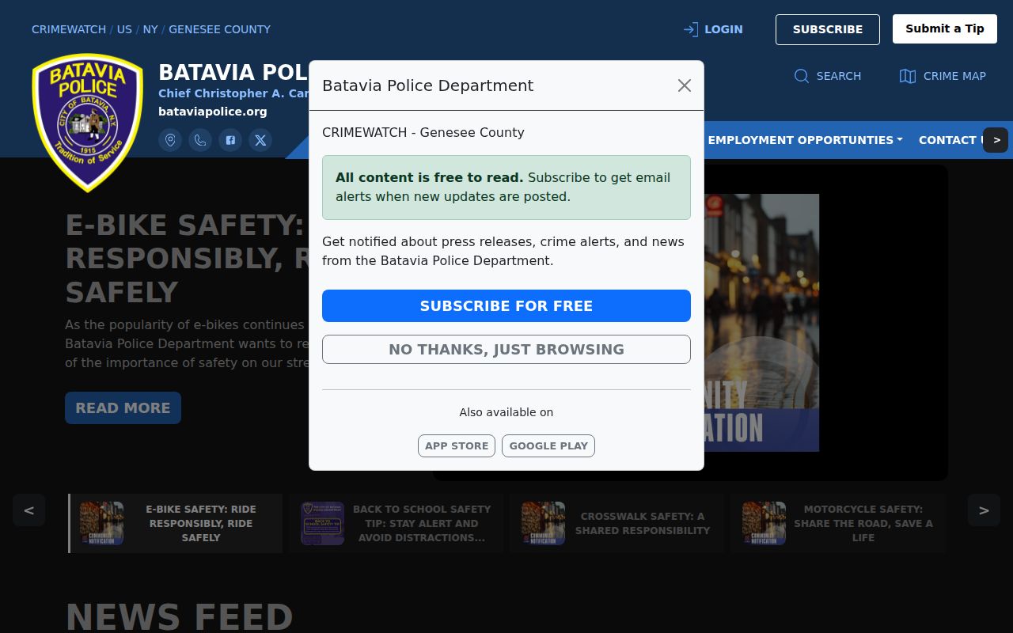Click the LOGIN link with arrow icon
The width and height of the screenshot is (1013, 633).
(713, 29)
